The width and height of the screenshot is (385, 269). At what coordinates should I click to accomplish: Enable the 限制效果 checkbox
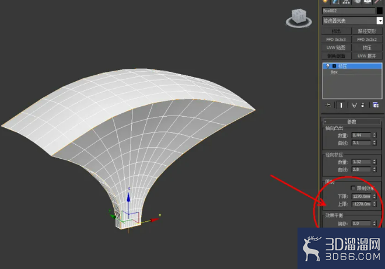click(353, 188)
